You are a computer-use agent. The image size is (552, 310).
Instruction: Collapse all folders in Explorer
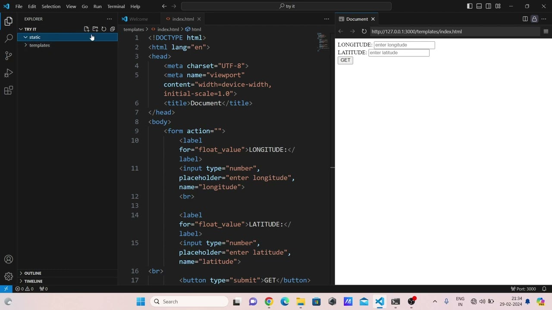click(x=113, y=29)
